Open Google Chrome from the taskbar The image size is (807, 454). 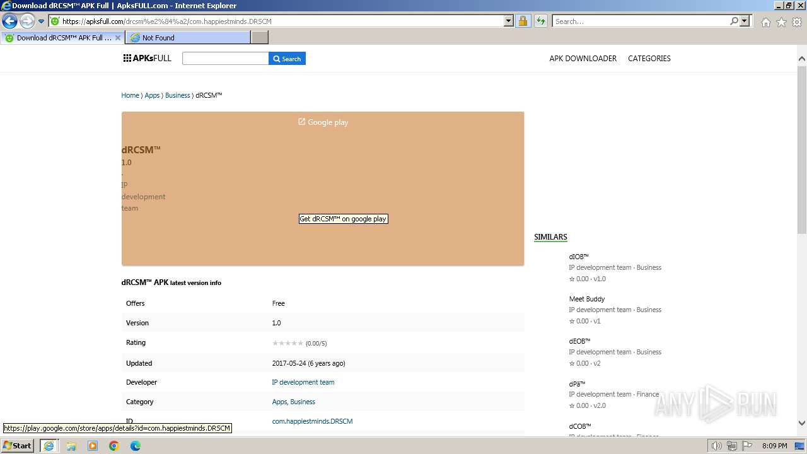click(x=114, y=446)
